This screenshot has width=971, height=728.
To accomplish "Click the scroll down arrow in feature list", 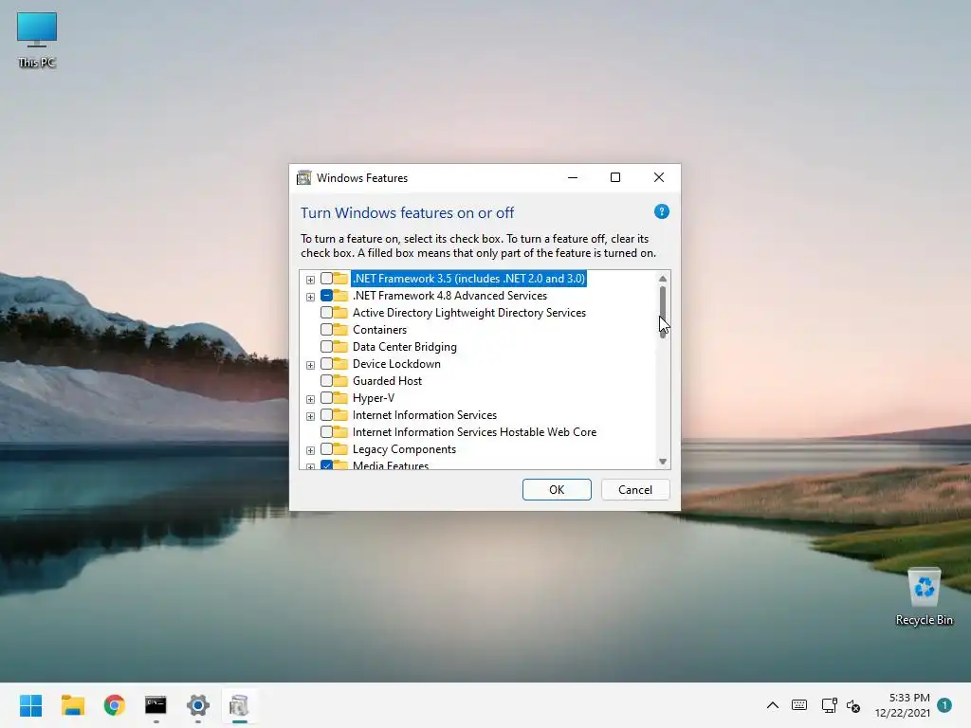I will [x=663, y=462].
